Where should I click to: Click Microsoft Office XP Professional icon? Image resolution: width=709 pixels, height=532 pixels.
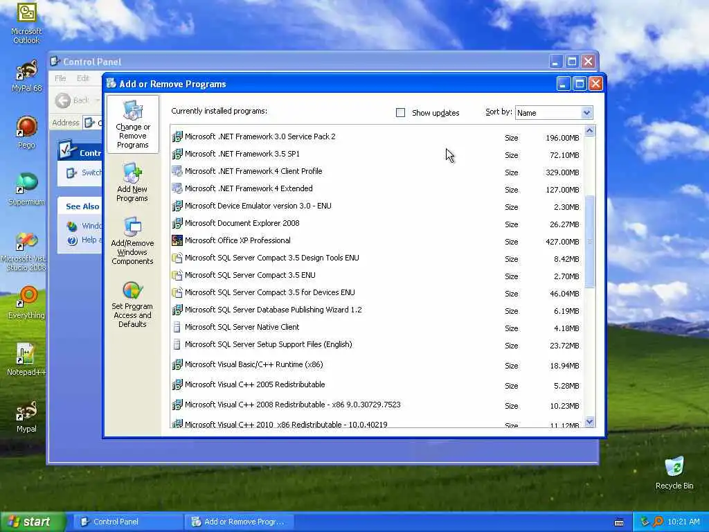coord(177,240)
